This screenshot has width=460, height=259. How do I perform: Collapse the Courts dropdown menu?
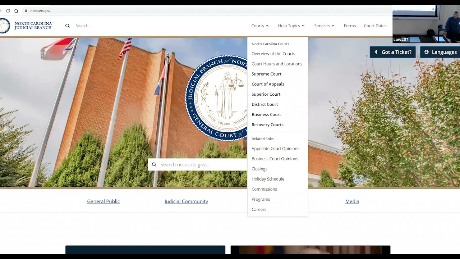pos(260,26)
